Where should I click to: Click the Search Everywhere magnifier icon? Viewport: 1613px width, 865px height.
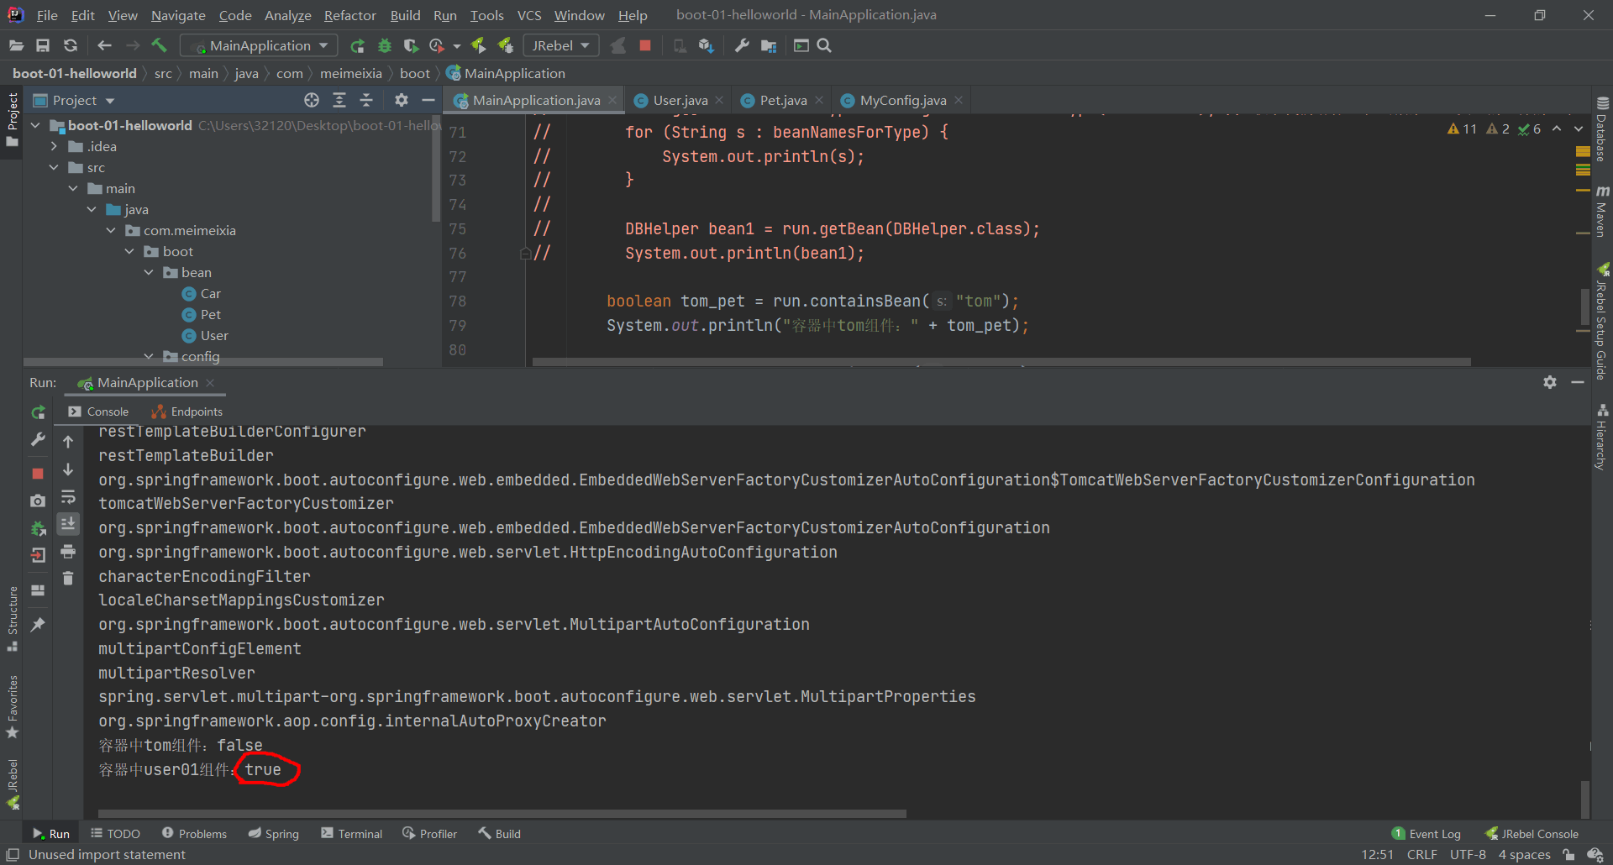824,45
